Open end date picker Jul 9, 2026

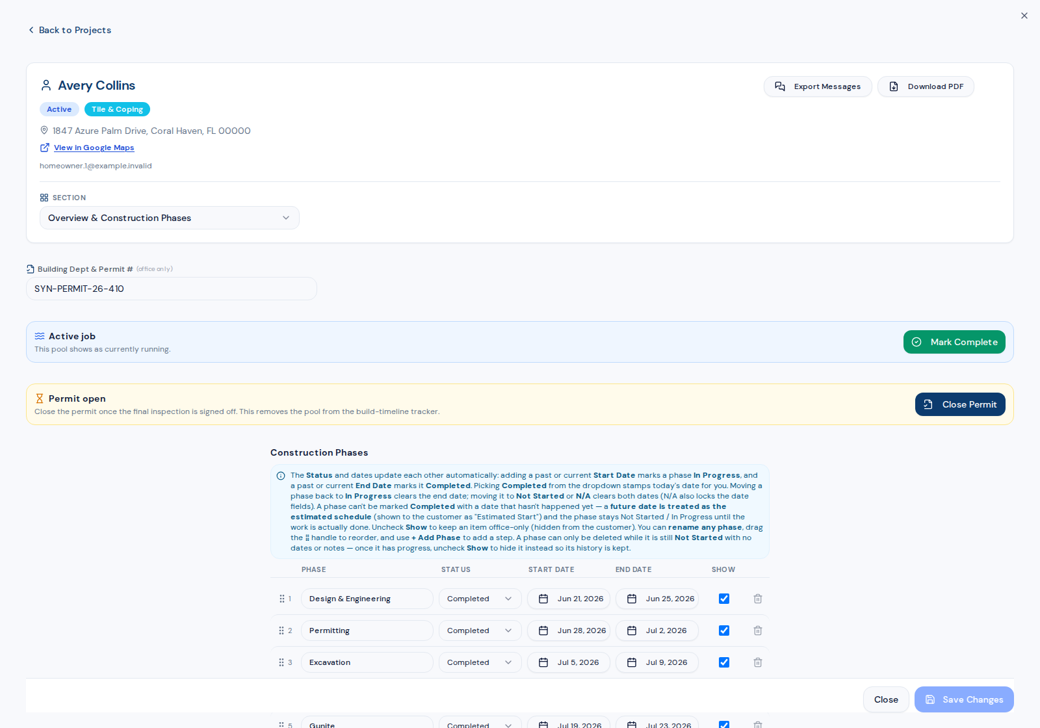[657, 662]
